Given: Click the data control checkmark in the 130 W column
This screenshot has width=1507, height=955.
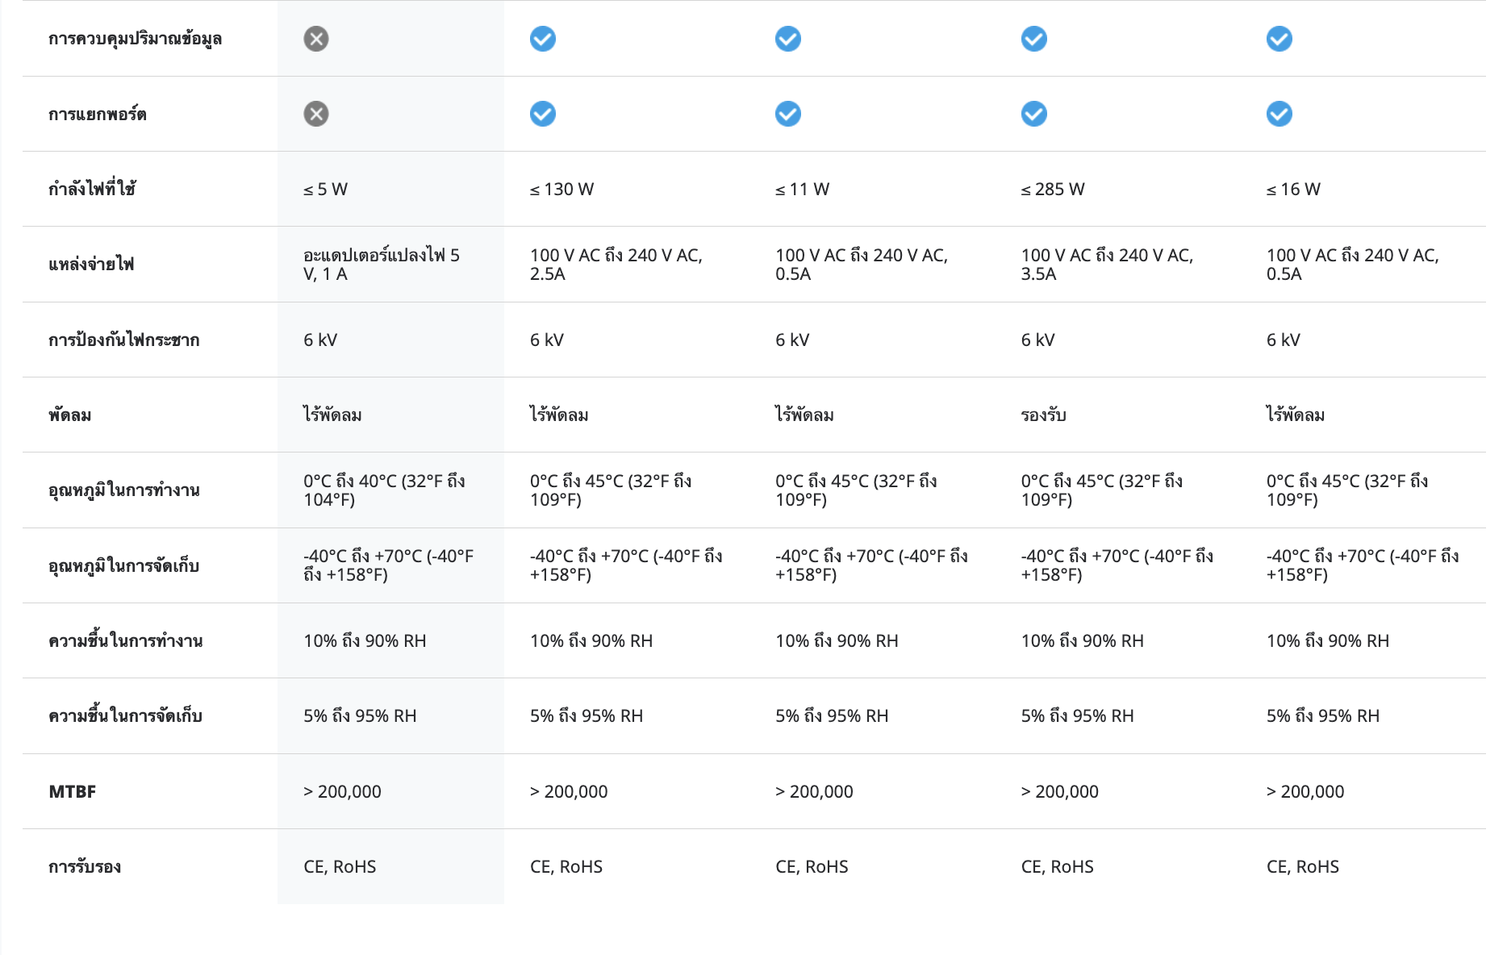Looking at the screenshot, I should click(x=543, y=39).
